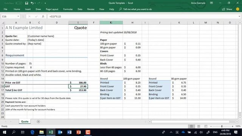Switch to the View ribbon tab
Viewport: 242px width, 136px height.
pyautogui.click(x=102, y=9)
